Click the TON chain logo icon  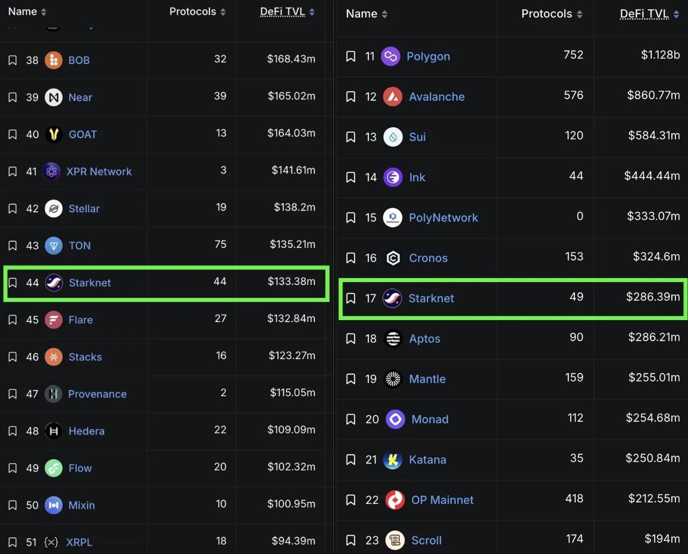53,245
